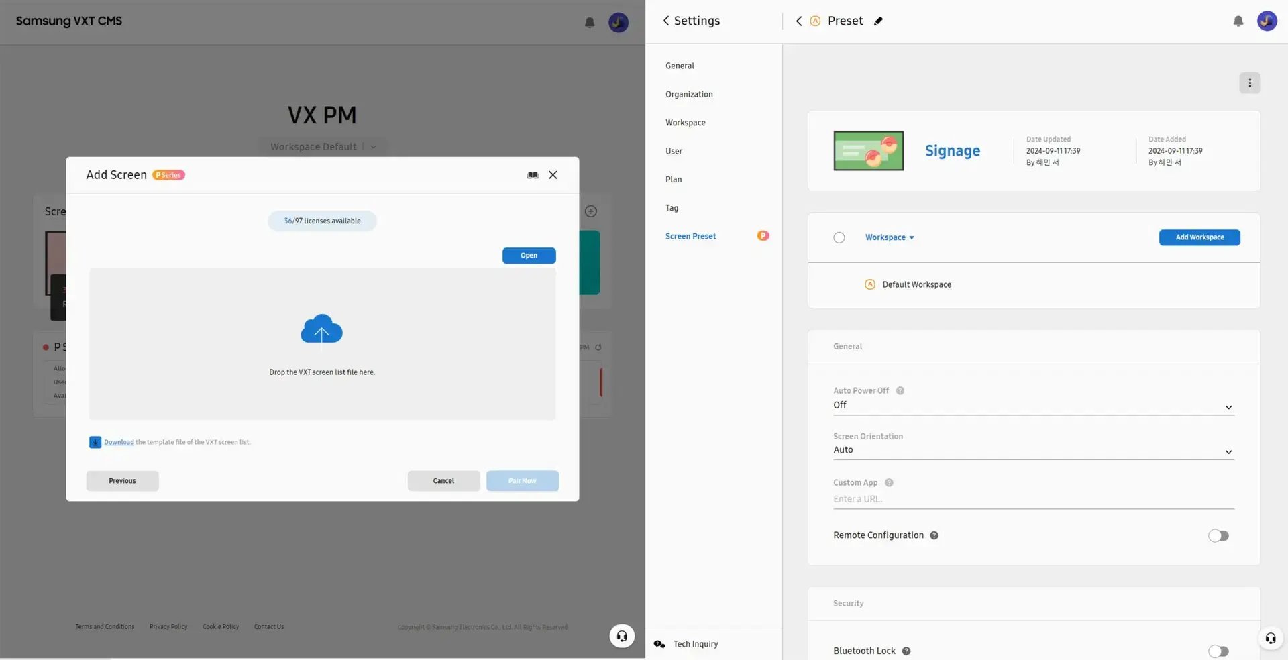Open the three-dot more options menu

pyautogui.click(x=1249, y=83)
